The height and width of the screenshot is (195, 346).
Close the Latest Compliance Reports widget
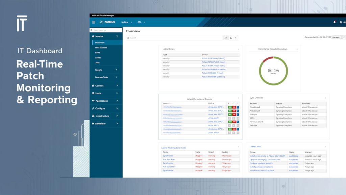238,98
